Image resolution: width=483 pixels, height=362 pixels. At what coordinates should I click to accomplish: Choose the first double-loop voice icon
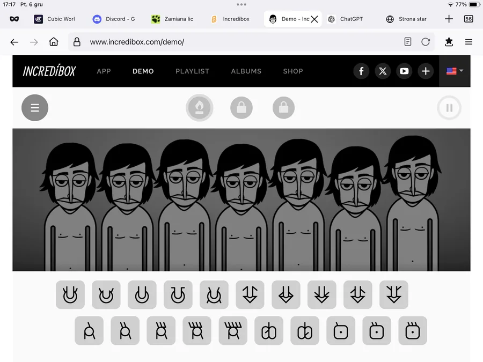[x=269, y=330]
